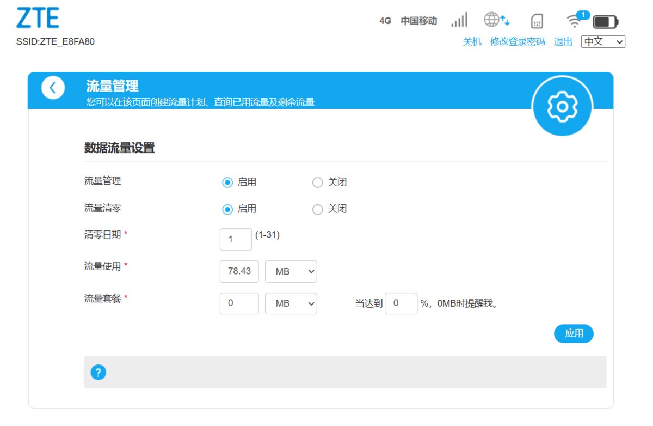The width and height of the screenshot is (653, 426).
Task: Click the 关机 link
Action: (472, 42)
